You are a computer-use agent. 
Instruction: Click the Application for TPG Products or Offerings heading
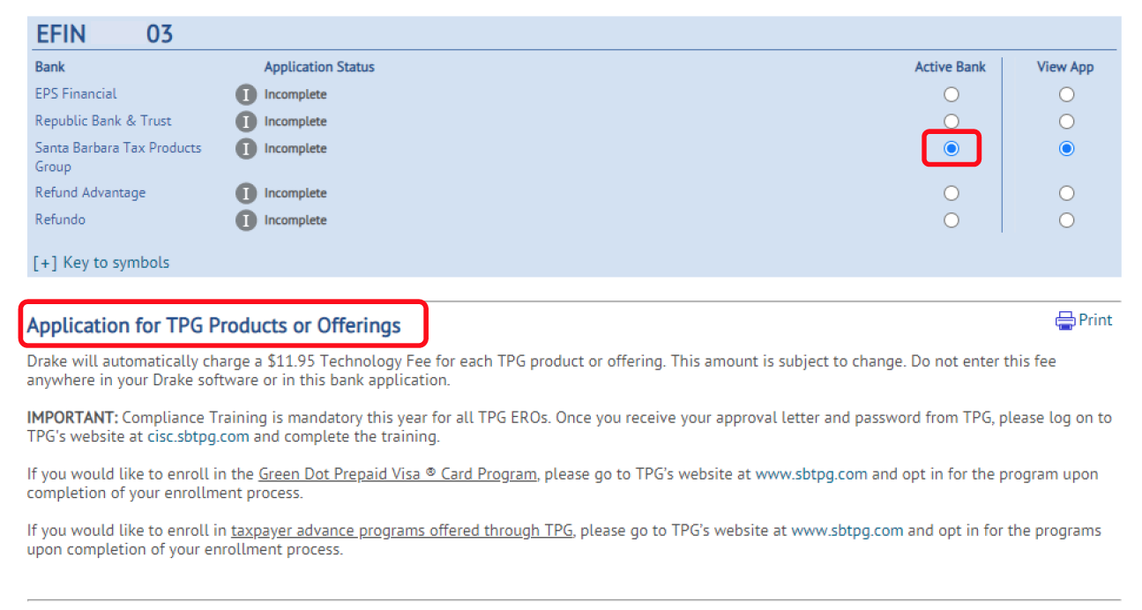tap(214, 325)
